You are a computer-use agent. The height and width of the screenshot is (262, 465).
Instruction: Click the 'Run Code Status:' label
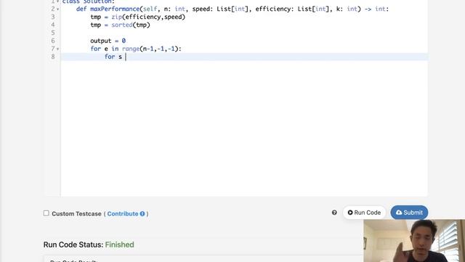73,245
